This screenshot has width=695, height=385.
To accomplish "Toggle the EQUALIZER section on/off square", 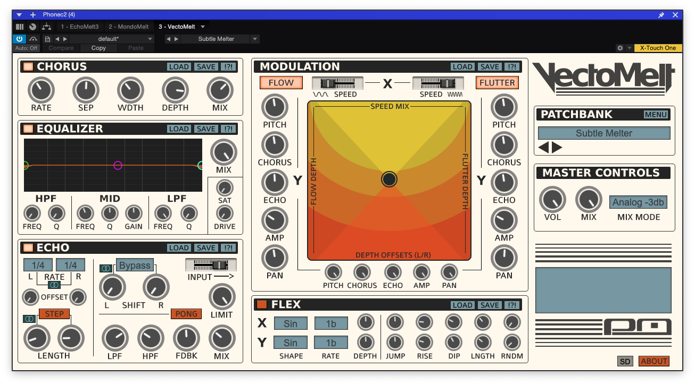I will coord(28,129).
